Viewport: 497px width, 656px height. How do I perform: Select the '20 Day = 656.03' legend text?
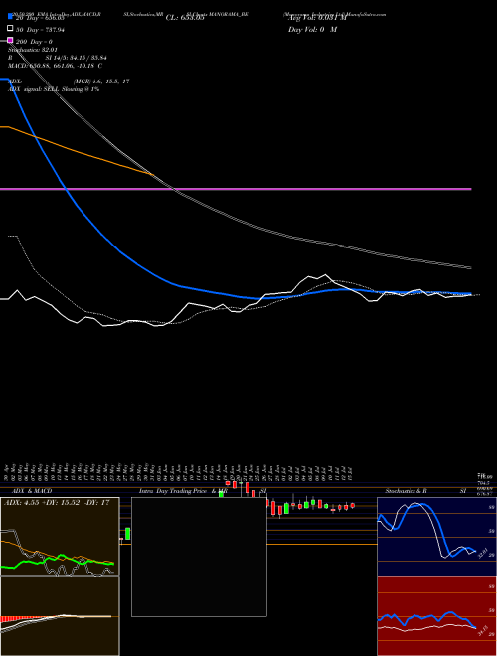[x=40, y=18]
